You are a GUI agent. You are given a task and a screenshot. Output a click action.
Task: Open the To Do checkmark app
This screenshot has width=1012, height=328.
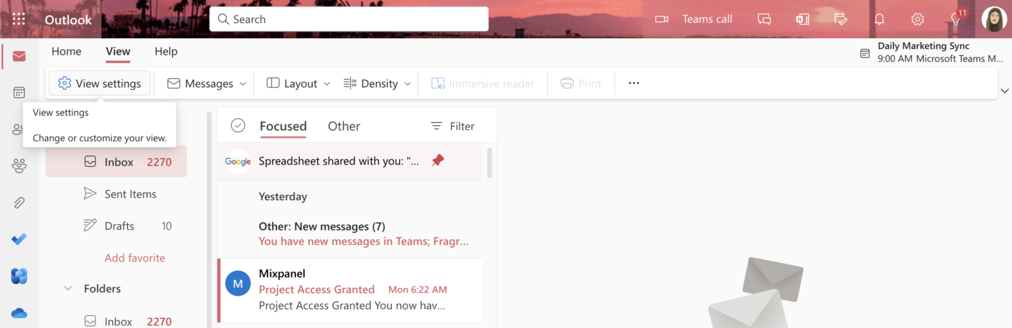click(19, 239)
